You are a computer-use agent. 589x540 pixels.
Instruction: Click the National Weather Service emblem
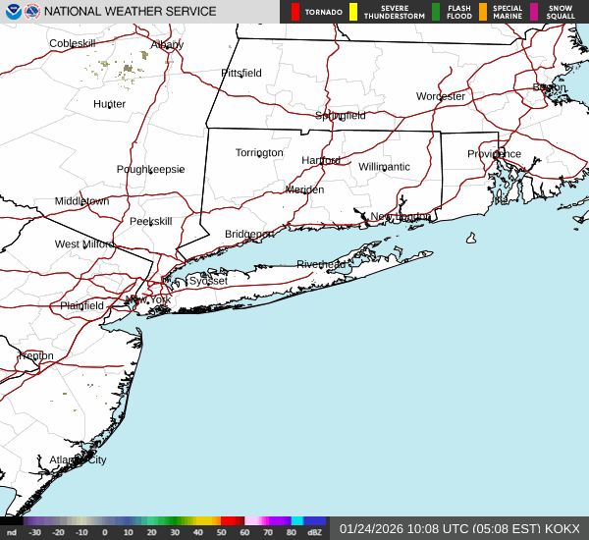(33, 12)
